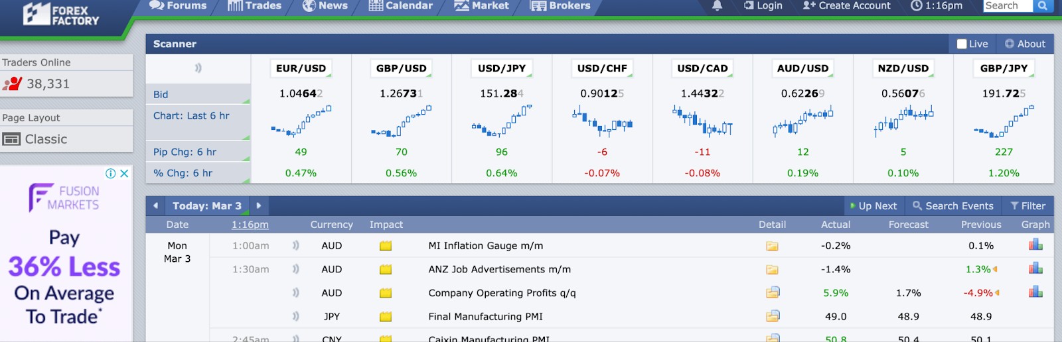Open the Forex Factory home logo

61,14
